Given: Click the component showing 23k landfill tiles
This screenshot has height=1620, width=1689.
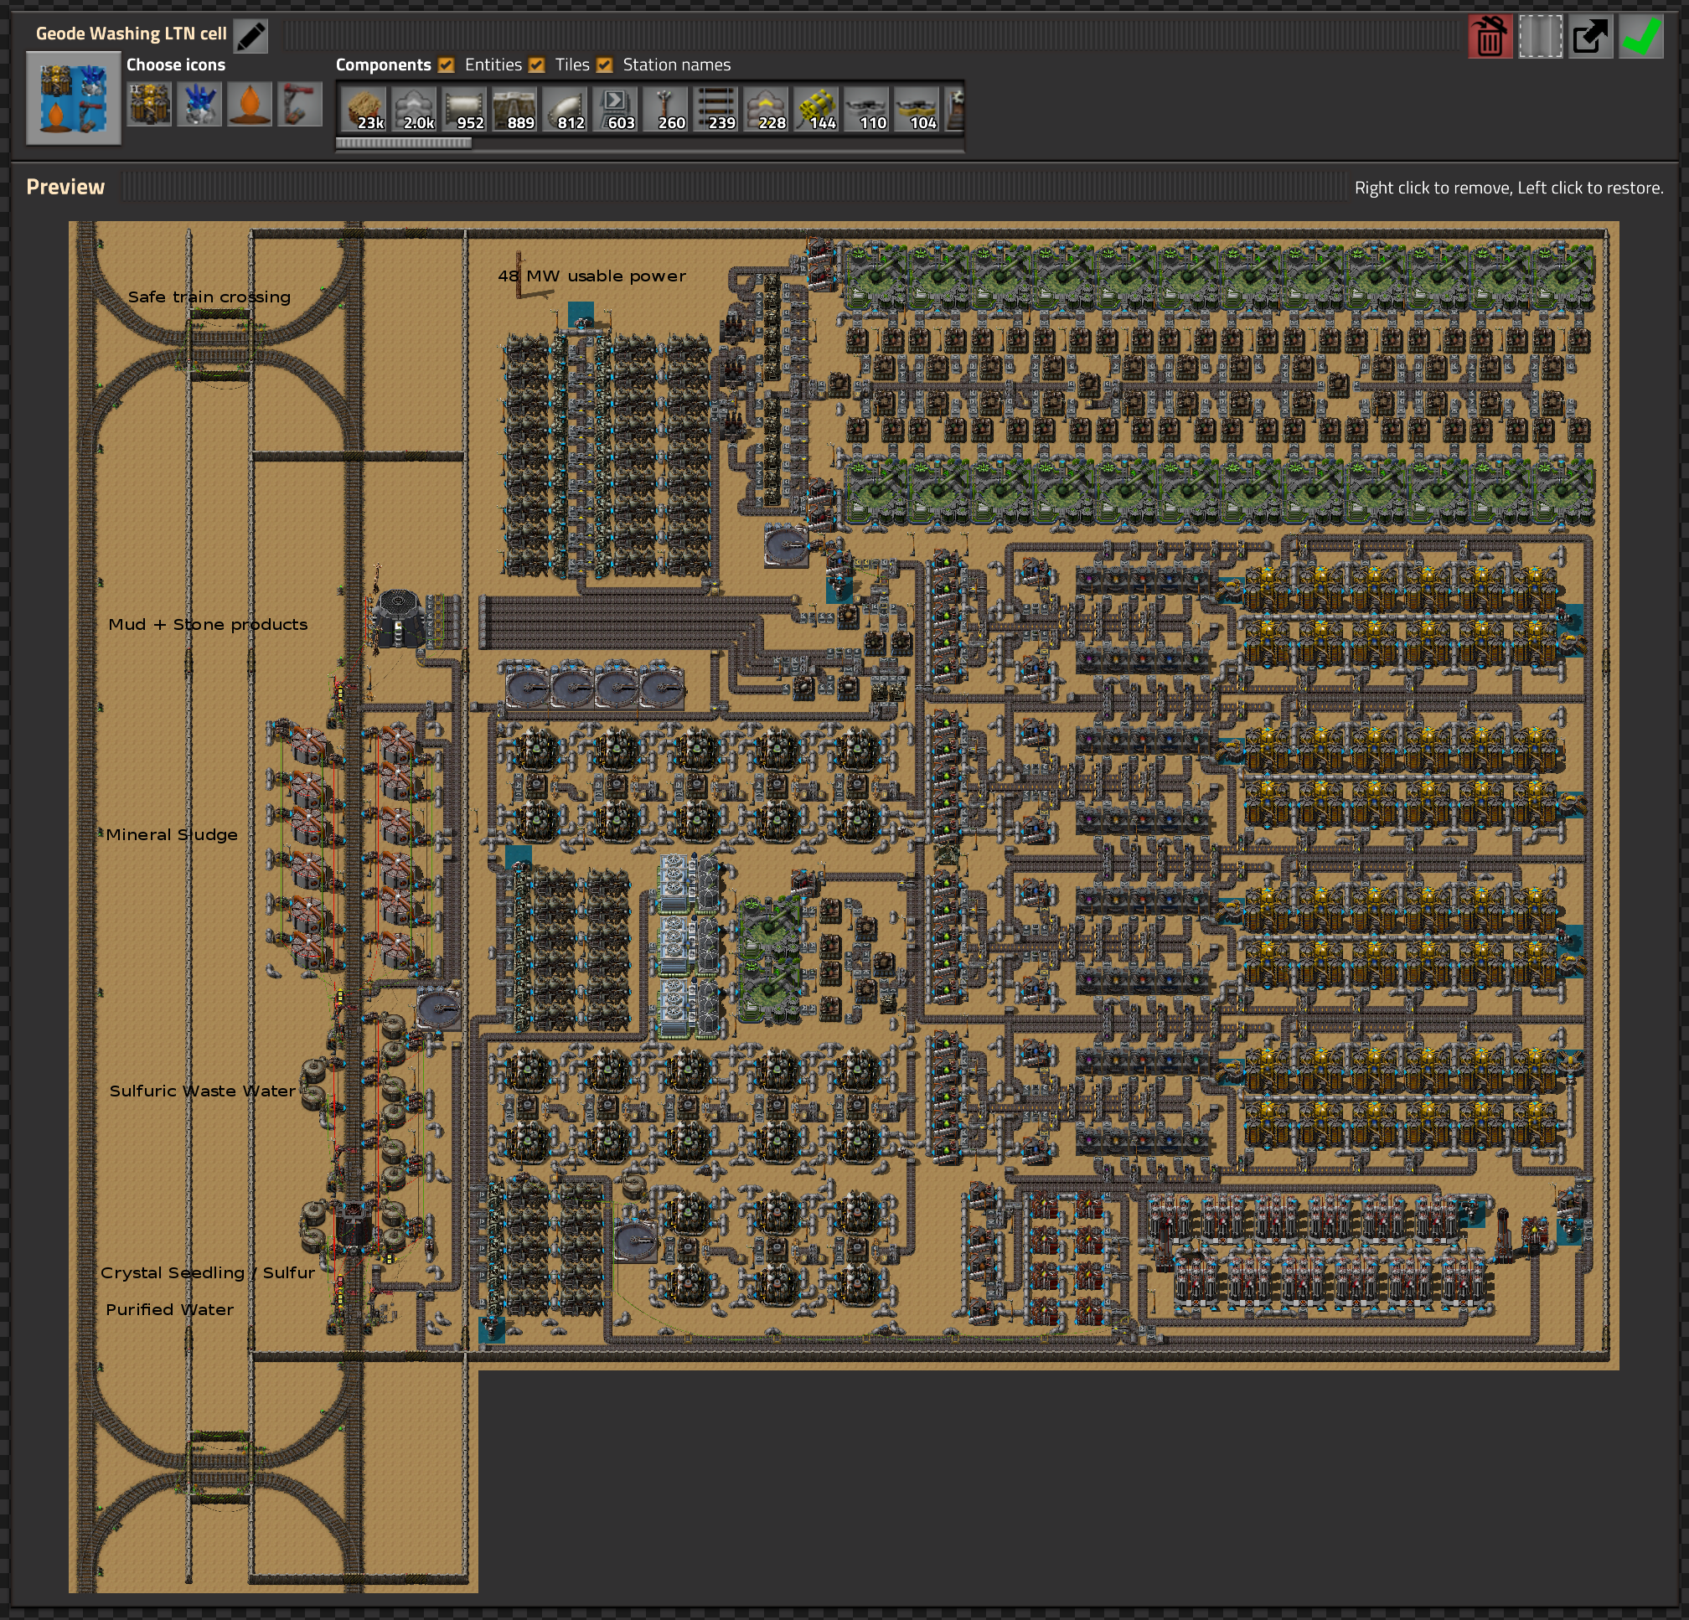Looking at the screenshot, I should click(364, 109).
